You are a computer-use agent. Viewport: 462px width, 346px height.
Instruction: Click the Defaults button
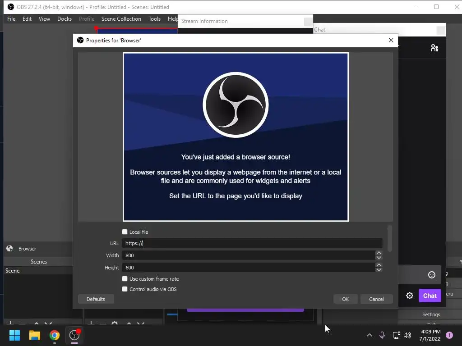pos(96,299)
